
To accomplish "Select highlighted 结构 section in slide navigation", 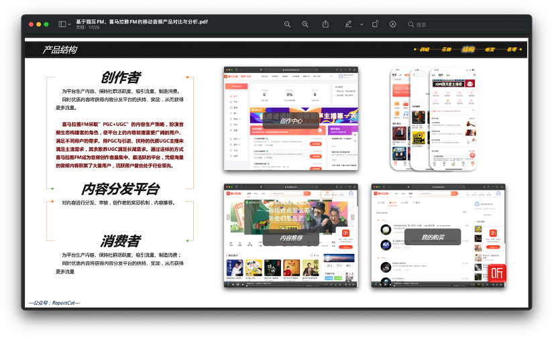I will tap(468, 50).
